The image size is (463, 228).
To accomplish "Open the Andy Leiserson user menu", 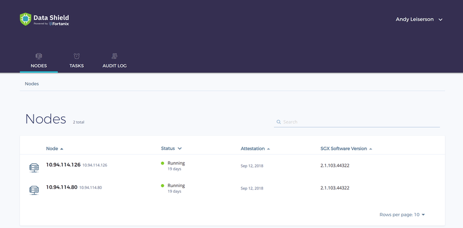I will pyautogui.click(x=419, y=20).
